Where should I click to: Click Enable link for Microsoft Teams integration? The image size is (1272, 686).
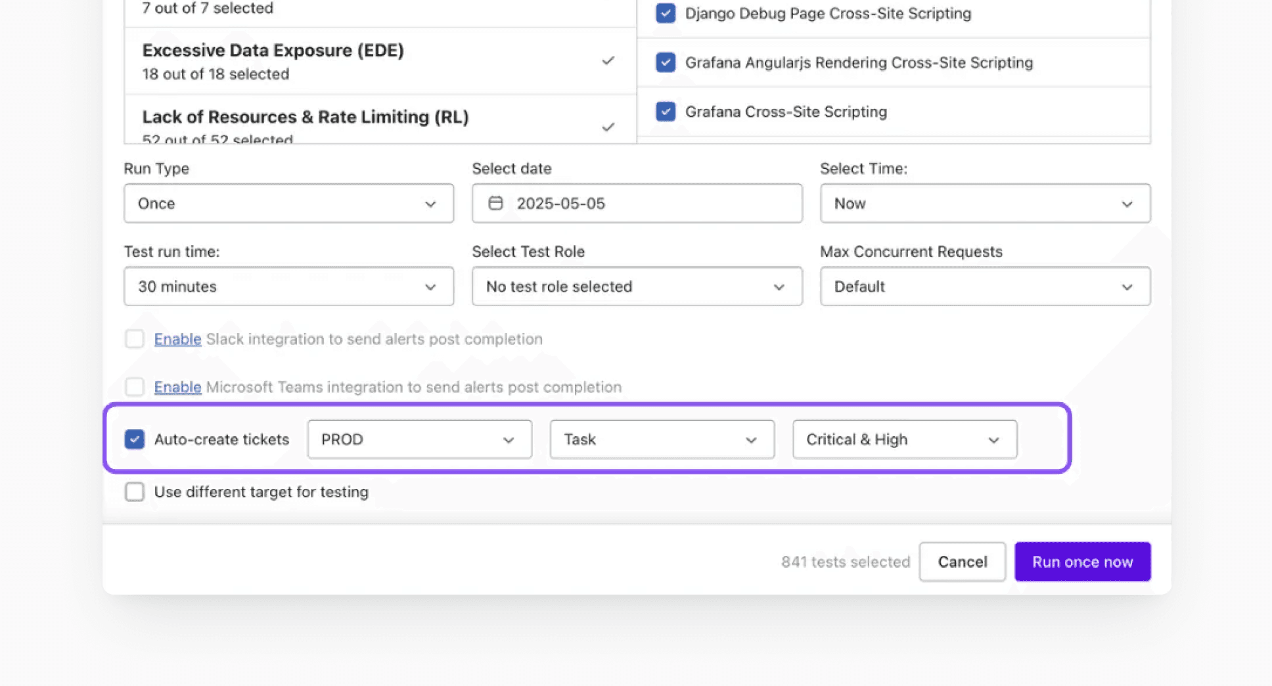(x=177, y=387)
